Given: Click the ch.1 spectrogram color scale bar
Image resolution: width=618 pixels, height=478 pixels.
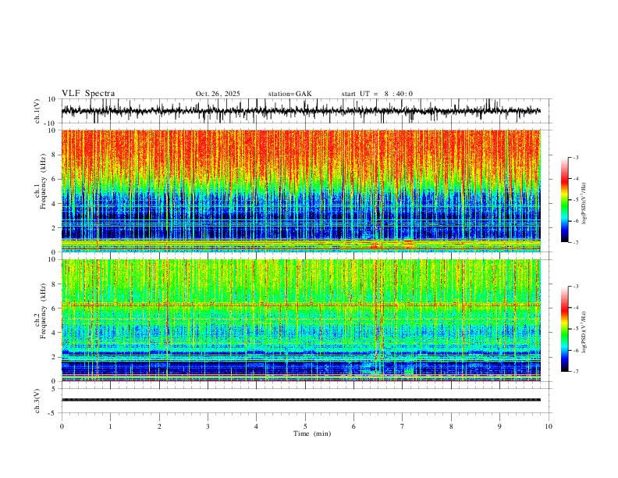Looking at the screenshot, I should [564, 200].
